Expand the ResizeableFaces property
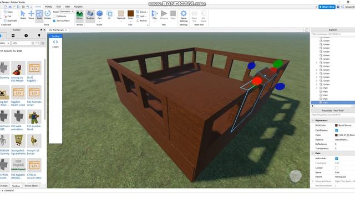 tap(313, 181)
